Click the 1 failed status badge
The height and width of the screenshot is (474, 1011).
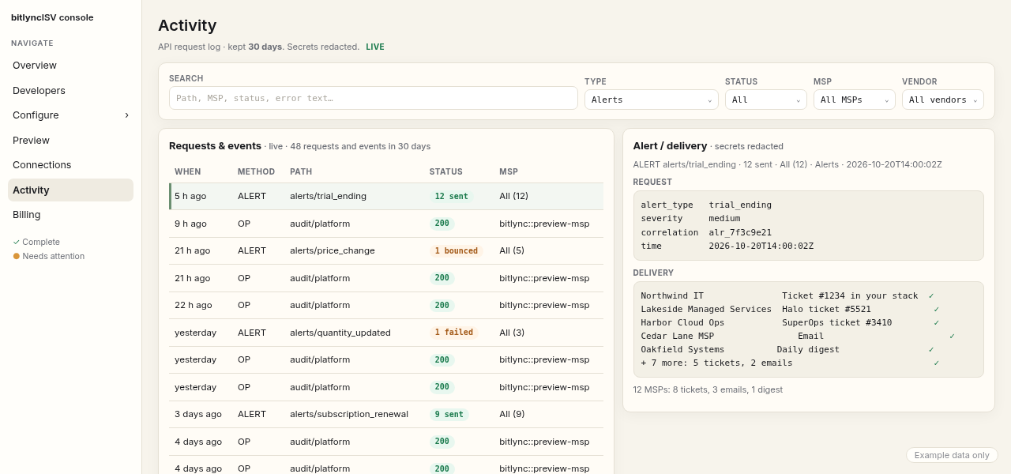click(x=454, y=333)
